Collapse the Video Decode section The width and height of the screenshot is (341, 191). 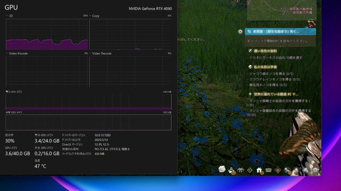click(x=90, y=53)
